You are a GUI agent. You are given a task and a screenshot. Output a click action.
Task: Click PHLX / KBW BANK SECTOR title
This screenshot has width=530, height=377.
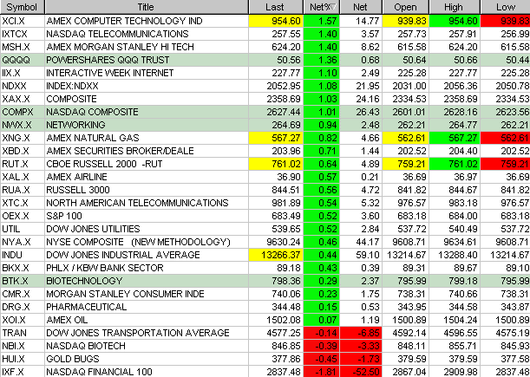click(105, 268)
